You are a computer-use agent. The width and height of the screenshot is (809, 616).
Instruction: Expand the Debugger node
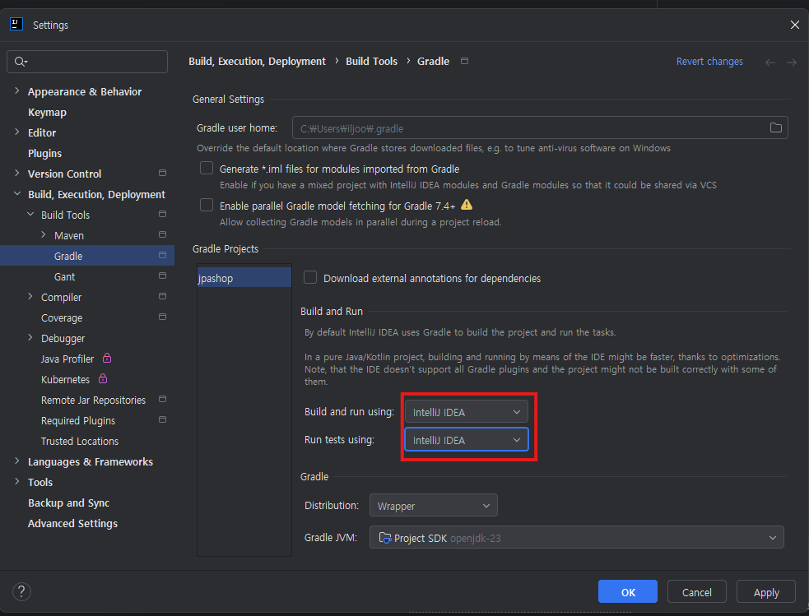point(30,338)
